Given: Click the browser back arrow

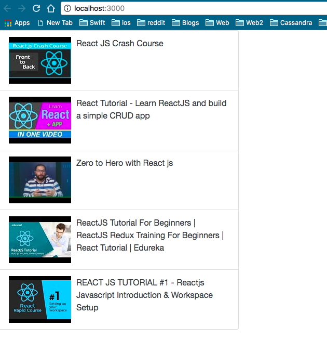Looking at the screenshot, I should (x=7, y=8).
